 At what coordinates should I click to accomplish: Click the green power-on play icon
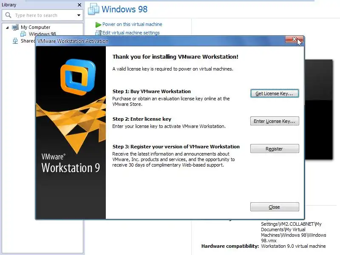[x=98, y=25]
